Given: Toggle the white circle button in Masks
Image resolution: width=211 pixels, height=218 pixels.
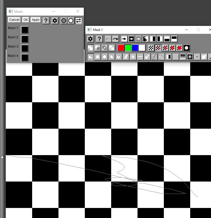Looking at the screenshot, I should [71, 21].
